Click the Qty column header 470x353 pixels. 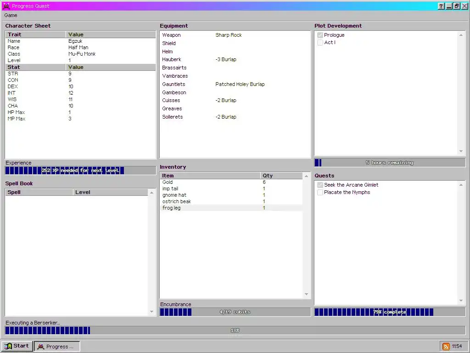281,176
